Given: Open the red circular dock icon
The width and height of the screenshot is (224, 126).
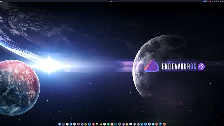Looking at the screenshot, I should [x=93, y=124].
